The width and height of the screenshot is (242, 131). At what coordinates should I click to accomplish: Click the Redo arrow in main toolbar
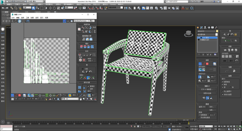7,8
